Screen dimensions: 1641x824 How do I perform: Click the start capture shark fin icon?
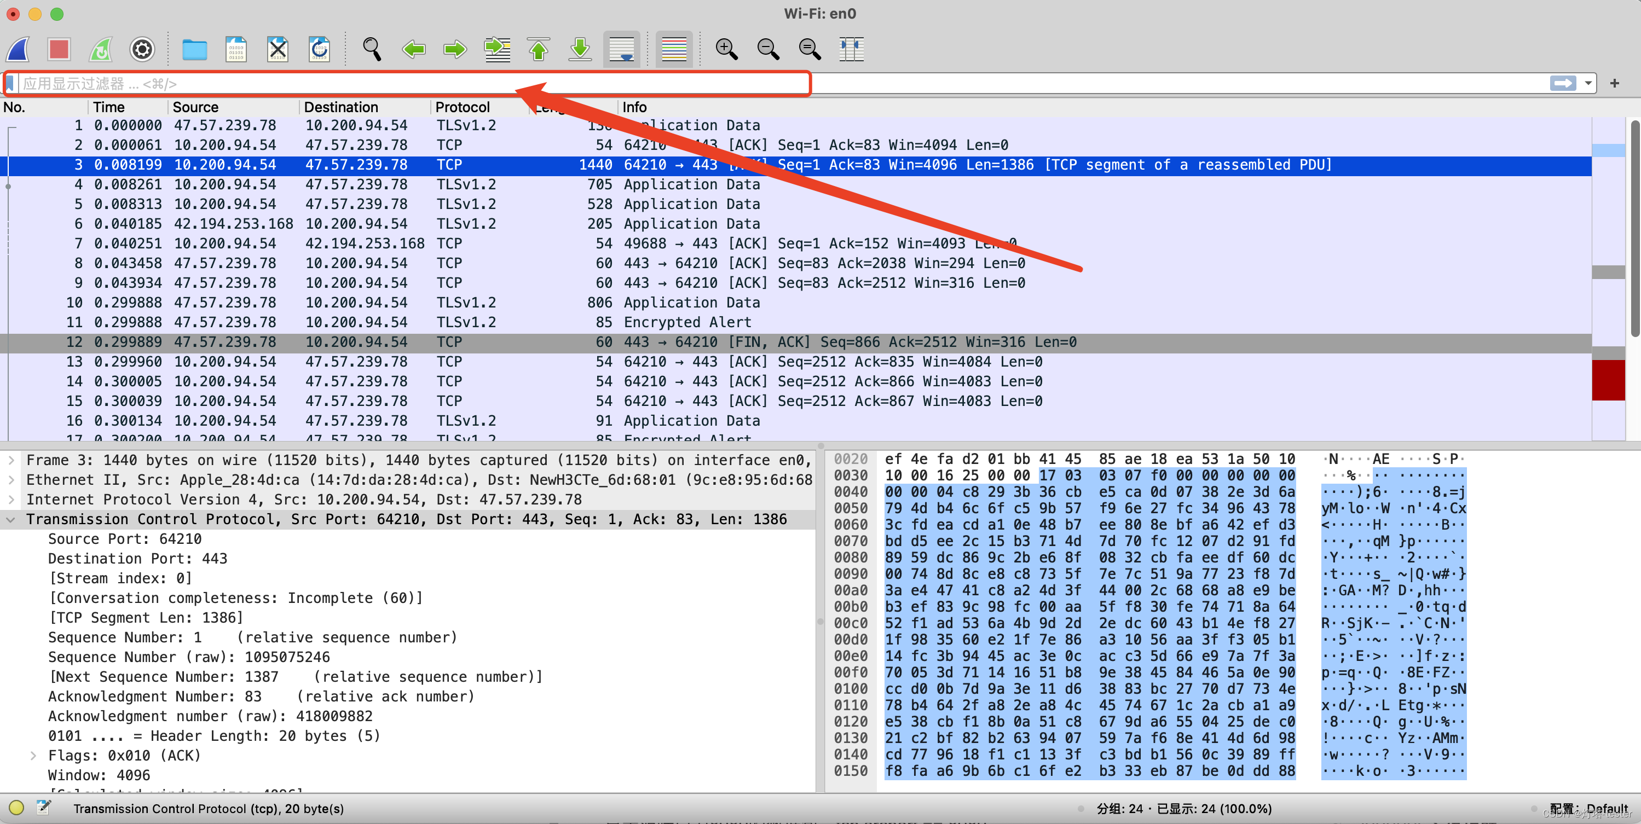pyautogui.click(x=18, y=49)
